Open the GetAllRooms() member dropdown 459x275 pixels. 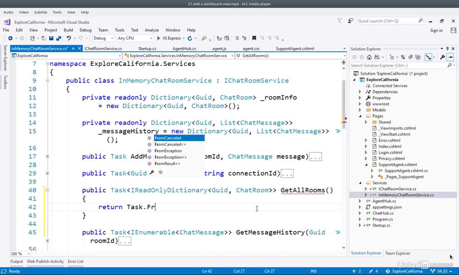click(344, 56)
